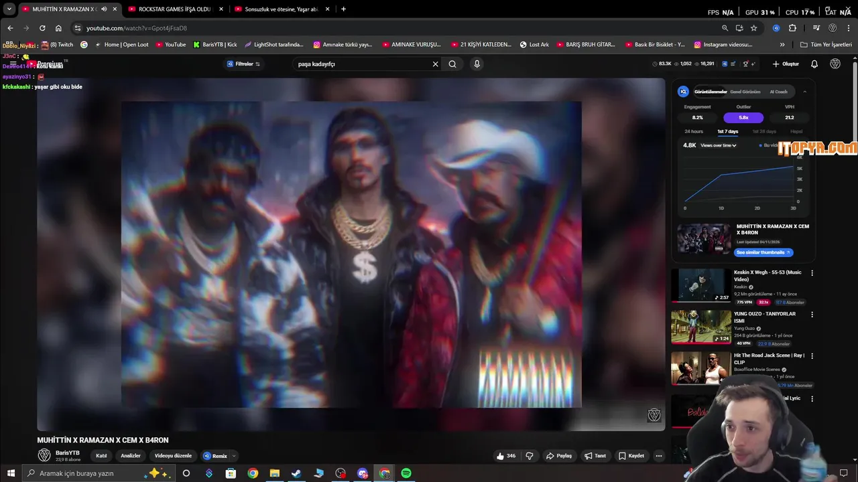Open options for YUNG OUZO video
Viewport: 858px width, 482px height.
pos(812,314)
